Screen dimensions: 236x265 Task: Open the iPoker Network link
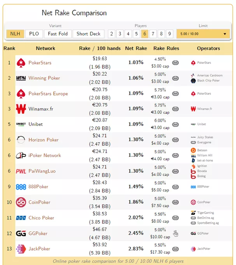pyautogui.click(x=45, y=155)
